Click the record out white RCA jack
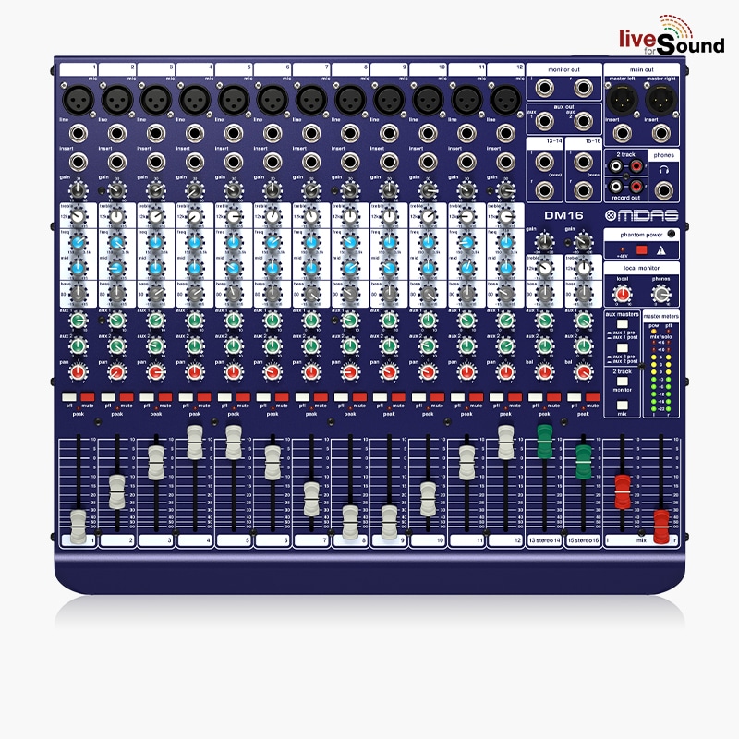The height and width of the screenshot is (739, 739). tap(615, 187)
